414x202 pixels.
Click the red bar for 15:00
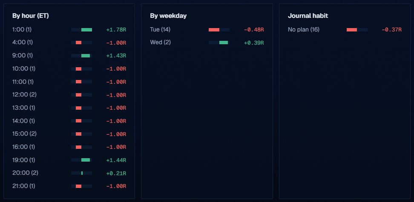tap(78, 134)
